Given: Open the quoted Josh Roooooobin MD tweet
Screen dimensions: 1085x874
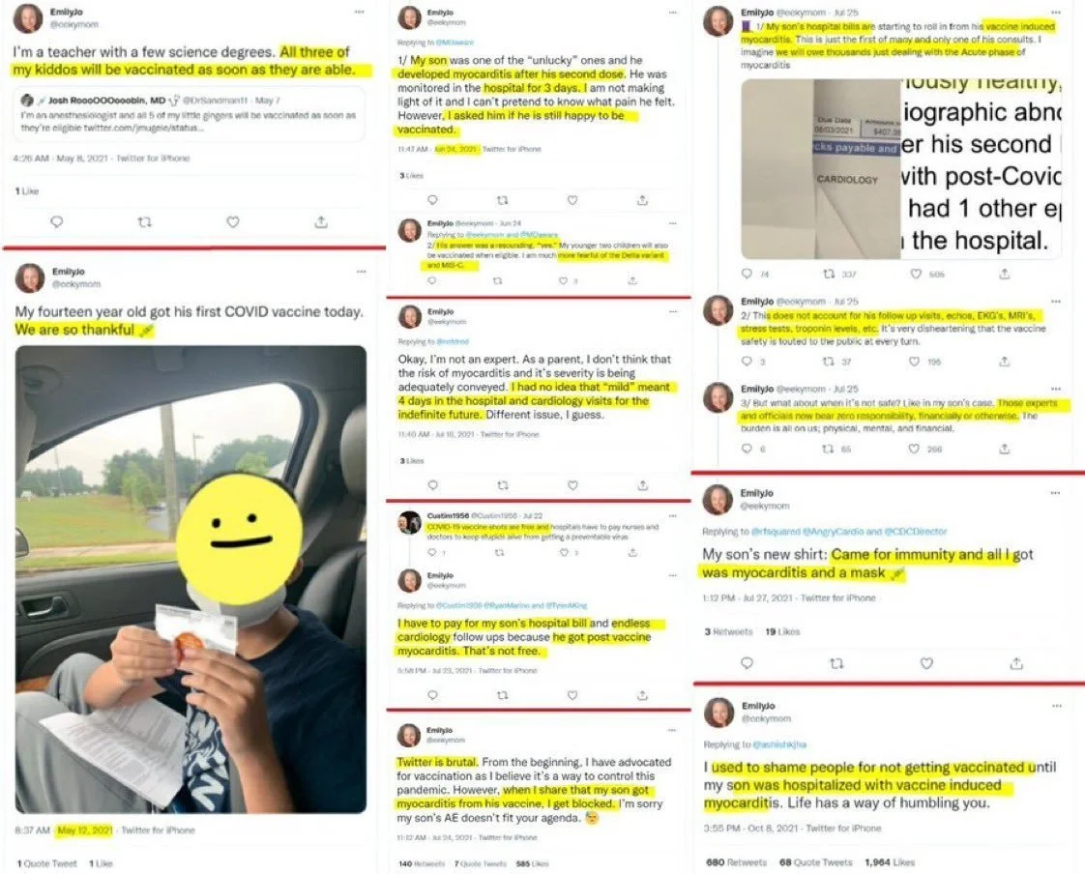Looking at the screenshot, I should point(189,114).
